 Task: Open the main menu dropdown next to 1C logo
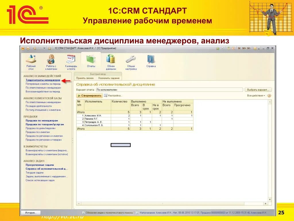(28, 48)
